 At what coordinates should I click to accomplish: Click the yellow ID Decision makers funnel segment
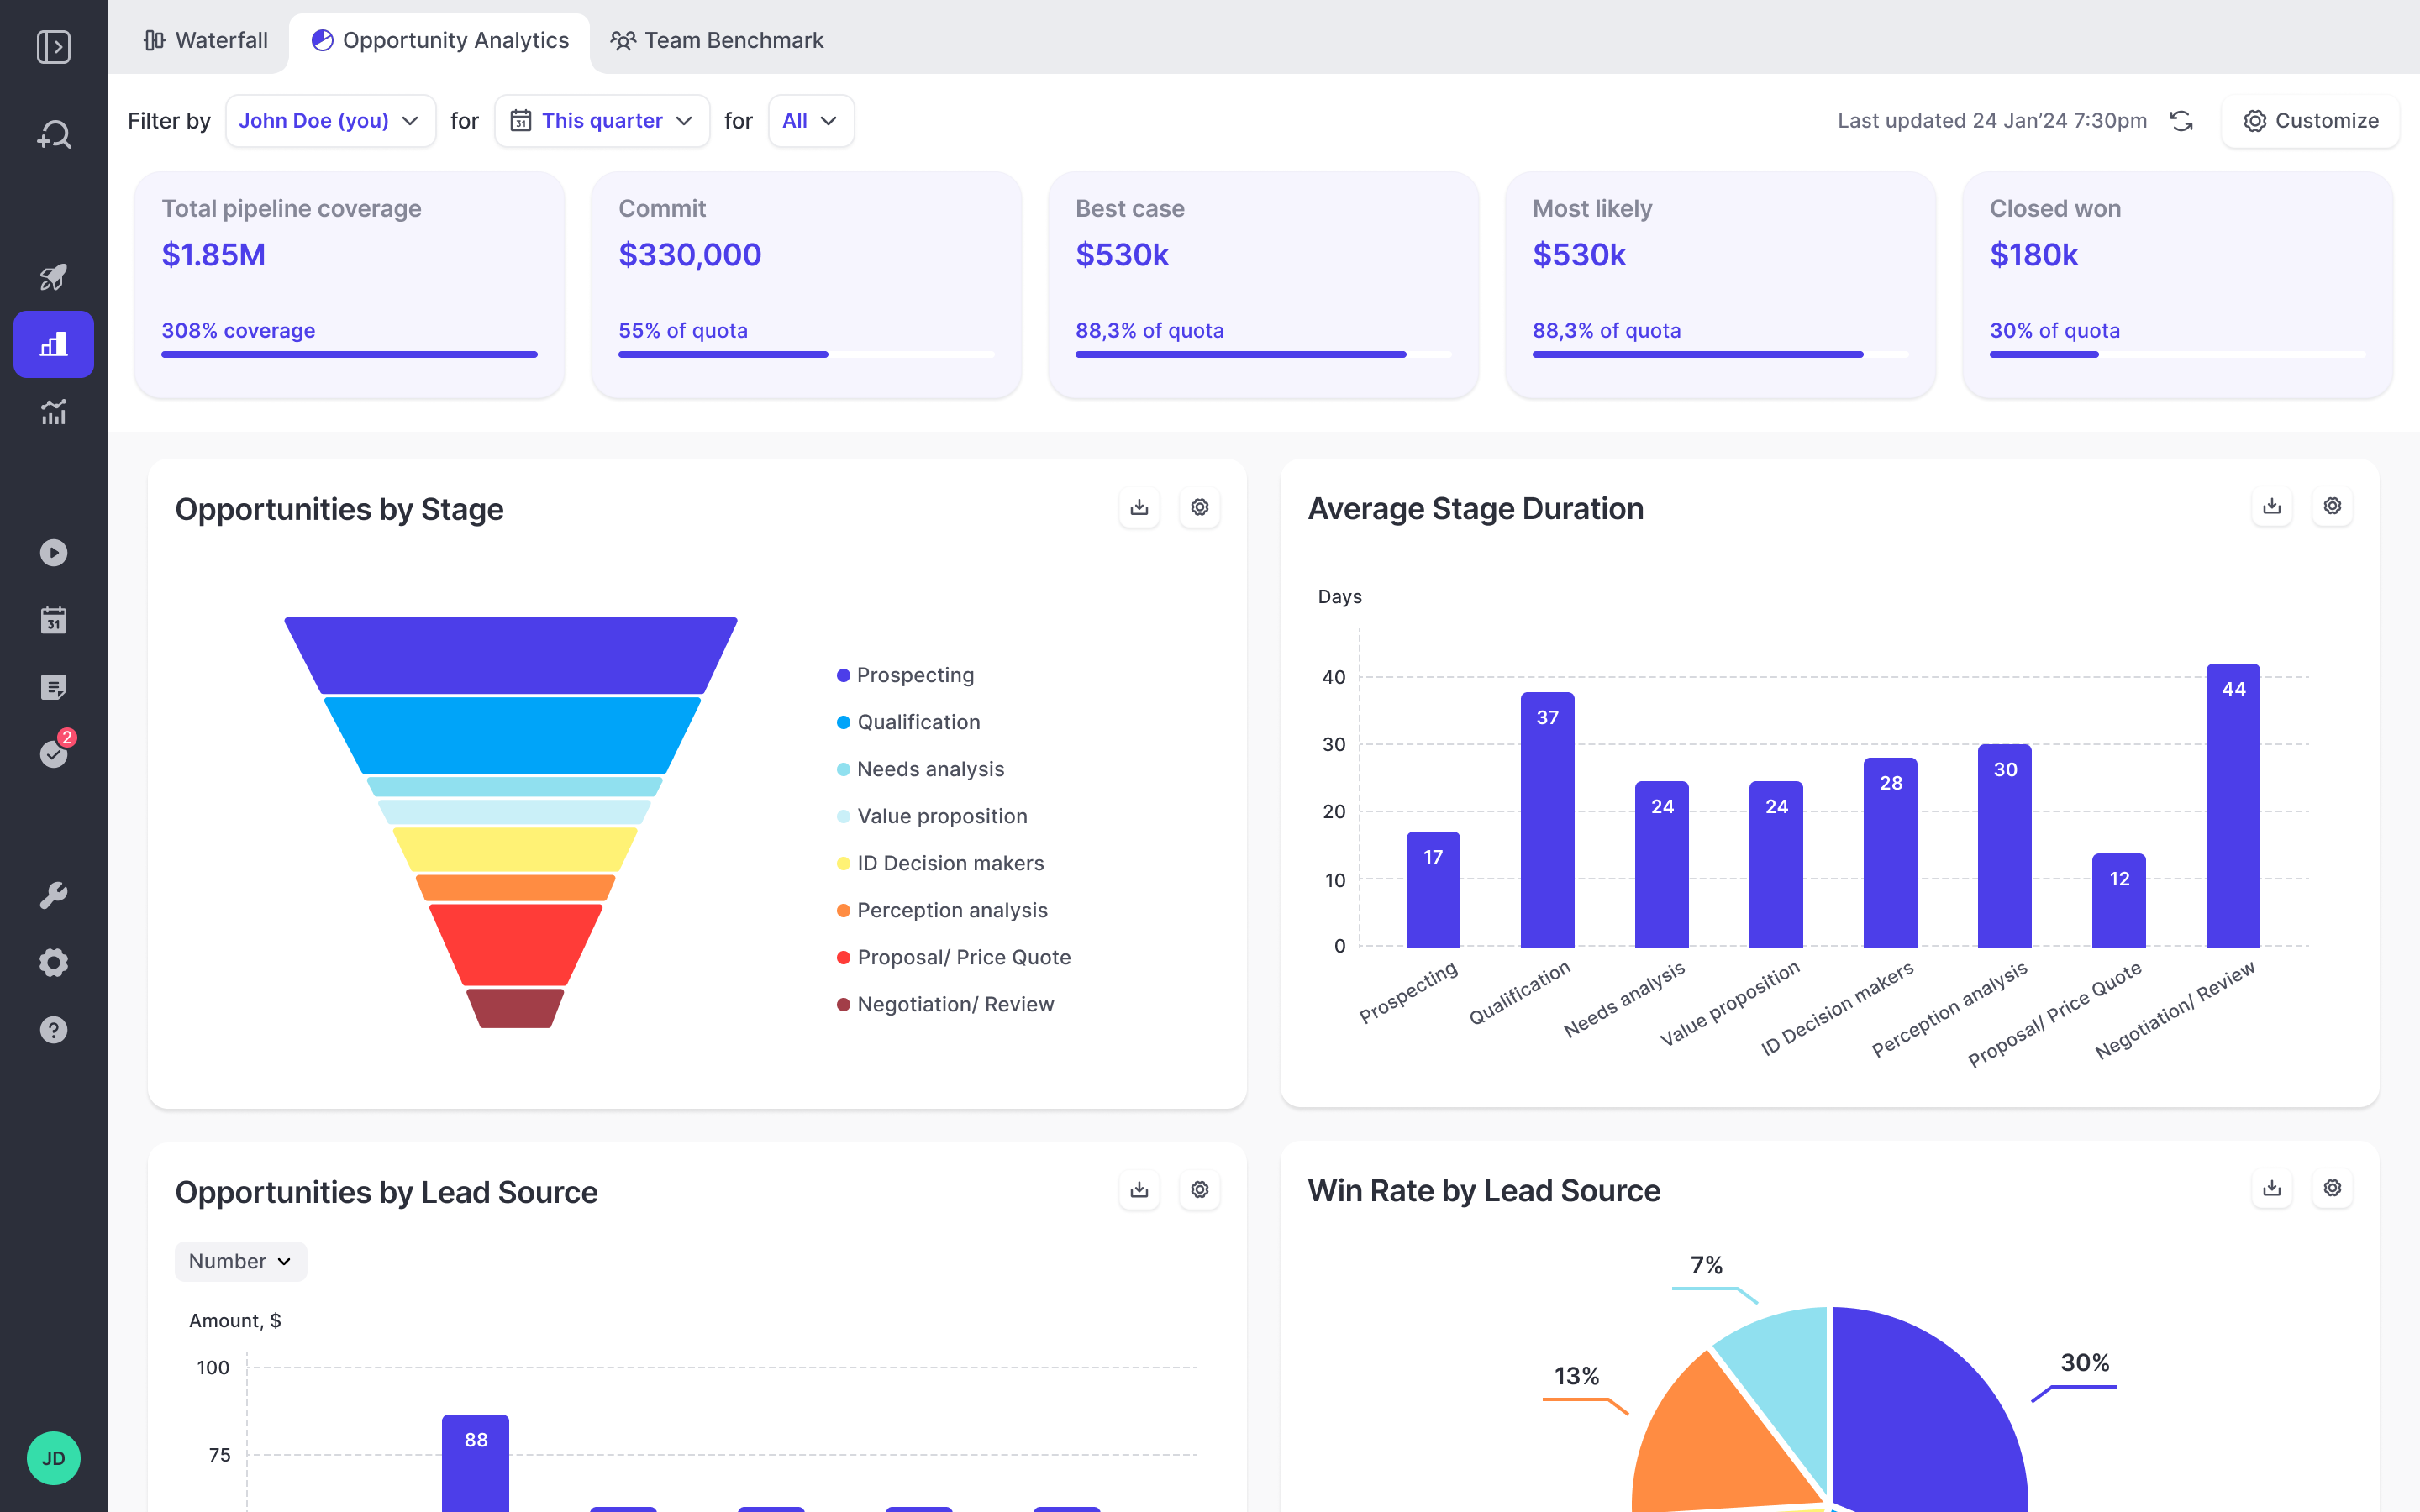point(515,849)
